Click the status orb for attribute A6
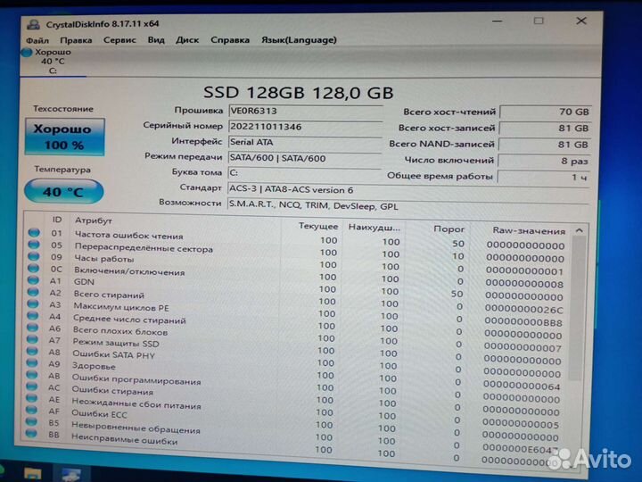Screen dimensions: 642x482 tap(32, 328)
